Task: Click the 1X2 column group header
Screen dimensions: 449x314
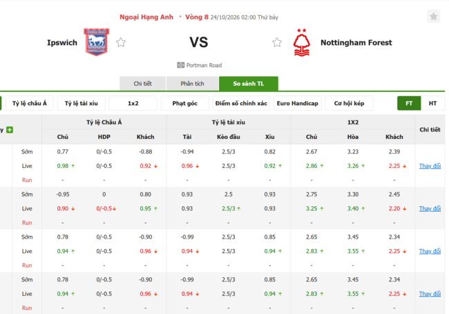Action: tap(353, 122)
